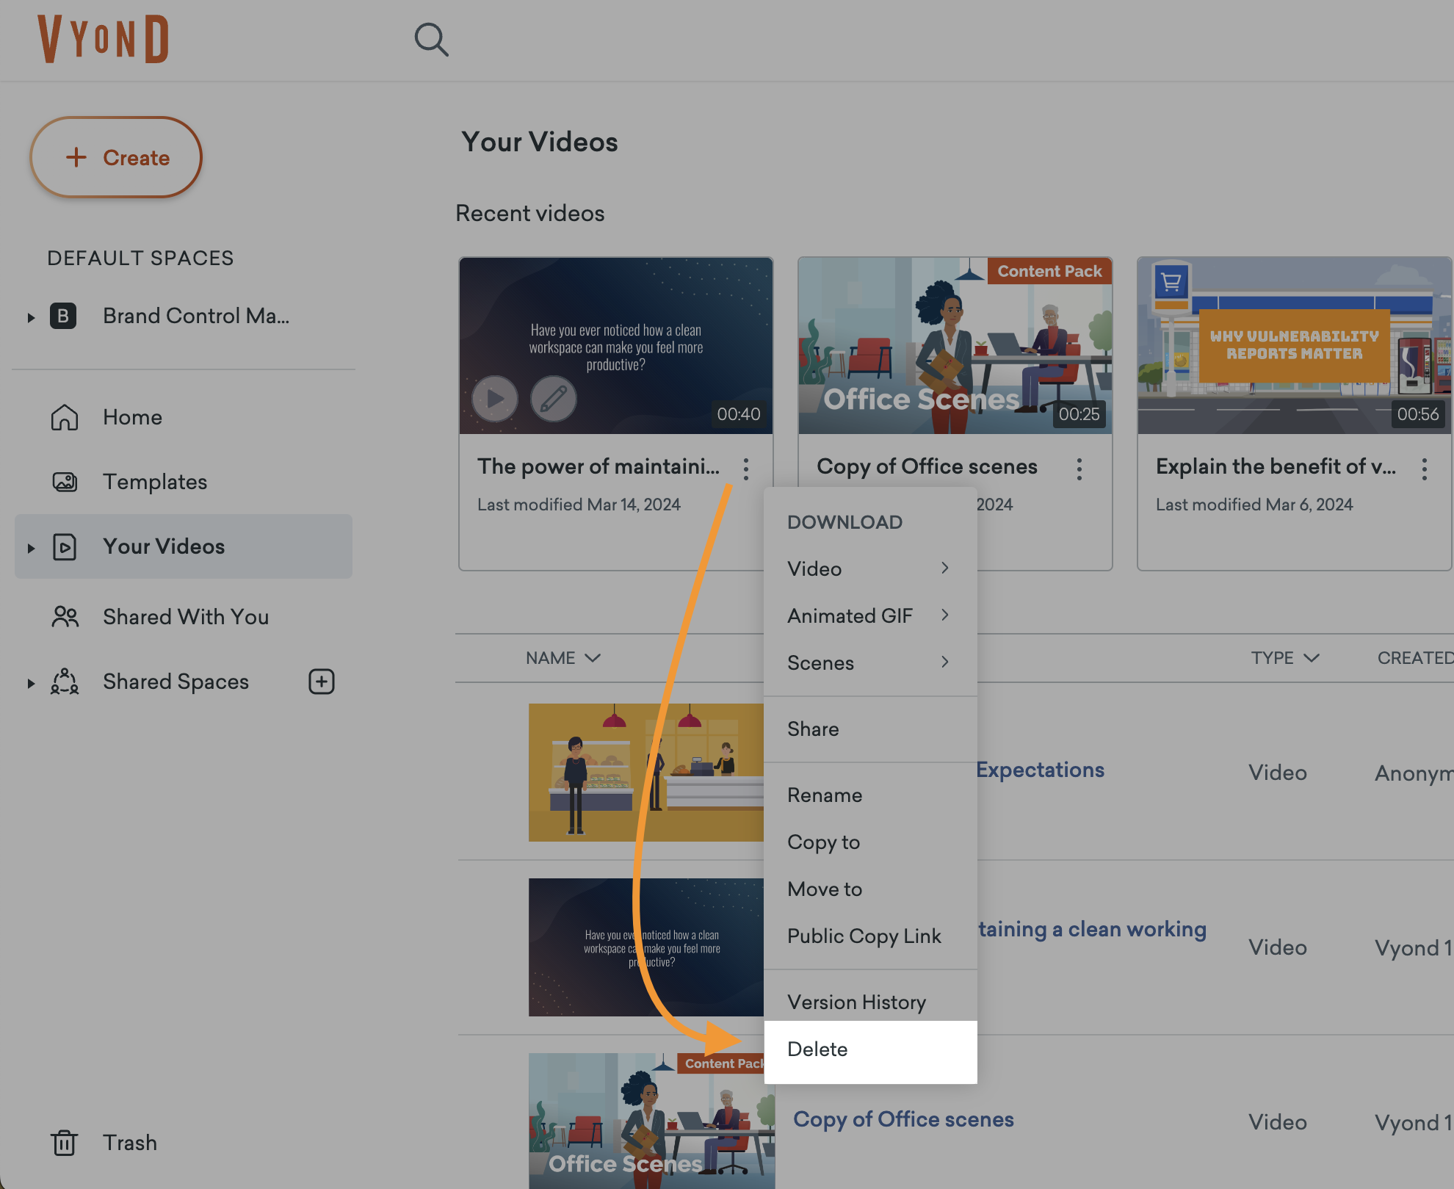This screenshot has width=1454, height=1189.
Task: Click Video type cell in Expectations row
Action: 1278,773
